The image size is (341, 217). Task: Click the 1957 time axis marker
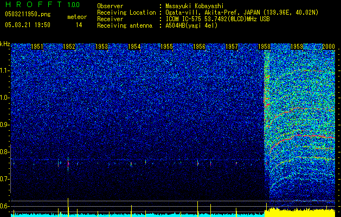[x=232, y=46]
